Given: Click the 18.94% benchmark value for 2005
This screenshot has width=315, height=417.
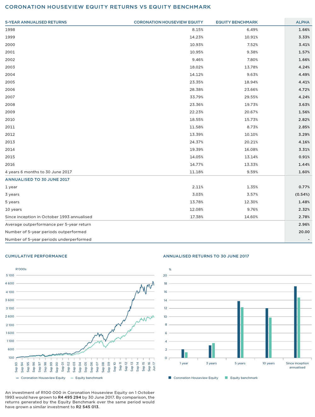Looking at the screenshot, I should (251, 82).
